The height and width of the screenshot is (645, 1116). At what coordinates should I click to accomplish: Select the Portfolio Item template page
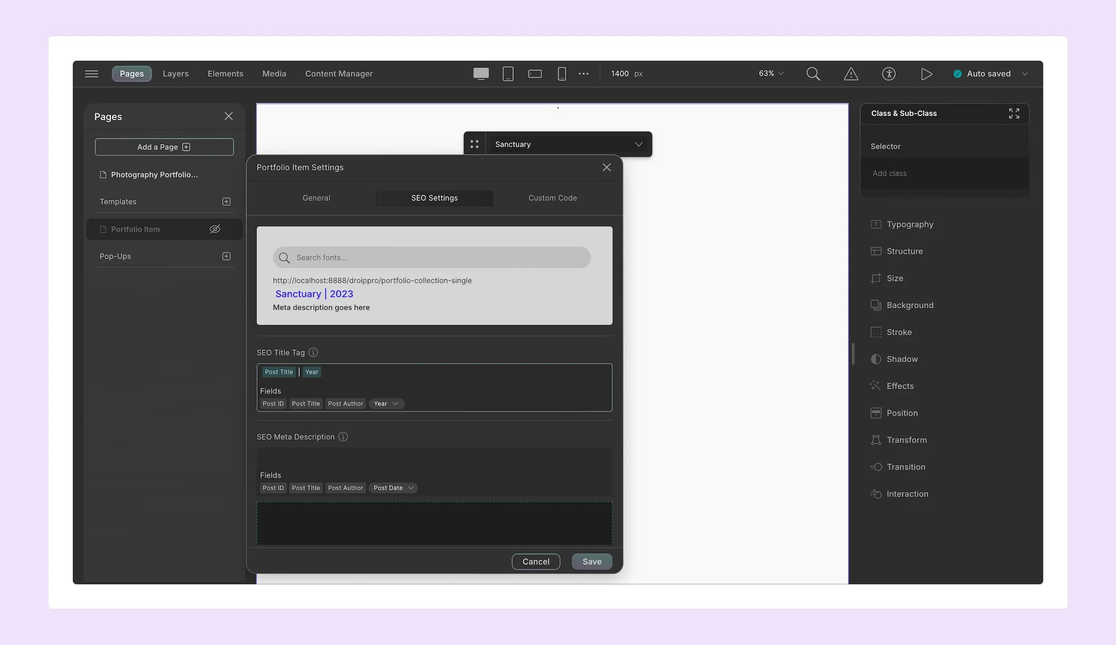coord(164,229)
